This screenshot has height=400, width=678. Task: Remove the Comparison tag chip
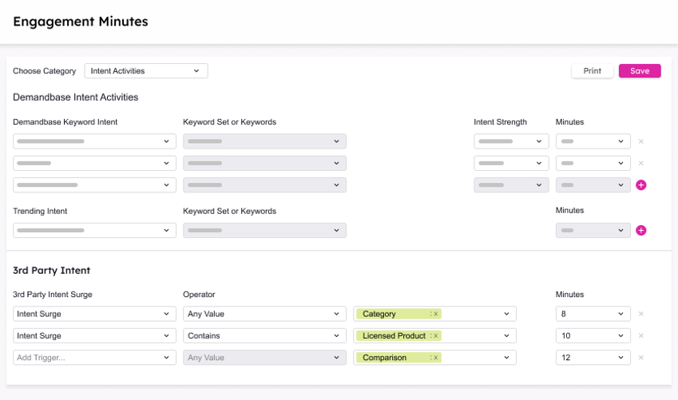[x=435, y=358]
